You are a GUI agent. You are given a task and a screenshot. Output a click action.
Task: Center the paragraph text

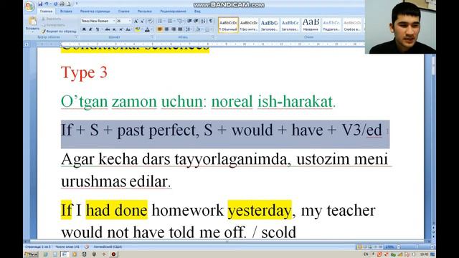tap(166, 29)
